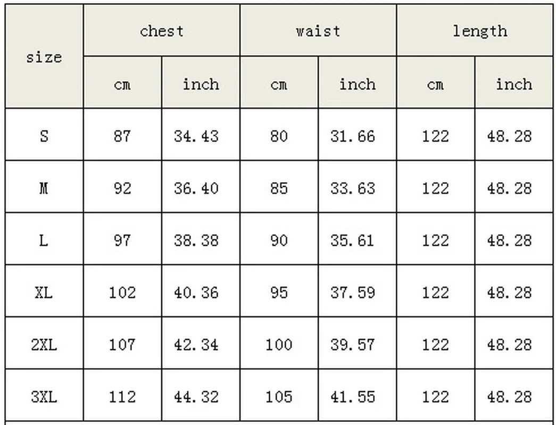
Task: Select the S size row label
Action: 44,137
